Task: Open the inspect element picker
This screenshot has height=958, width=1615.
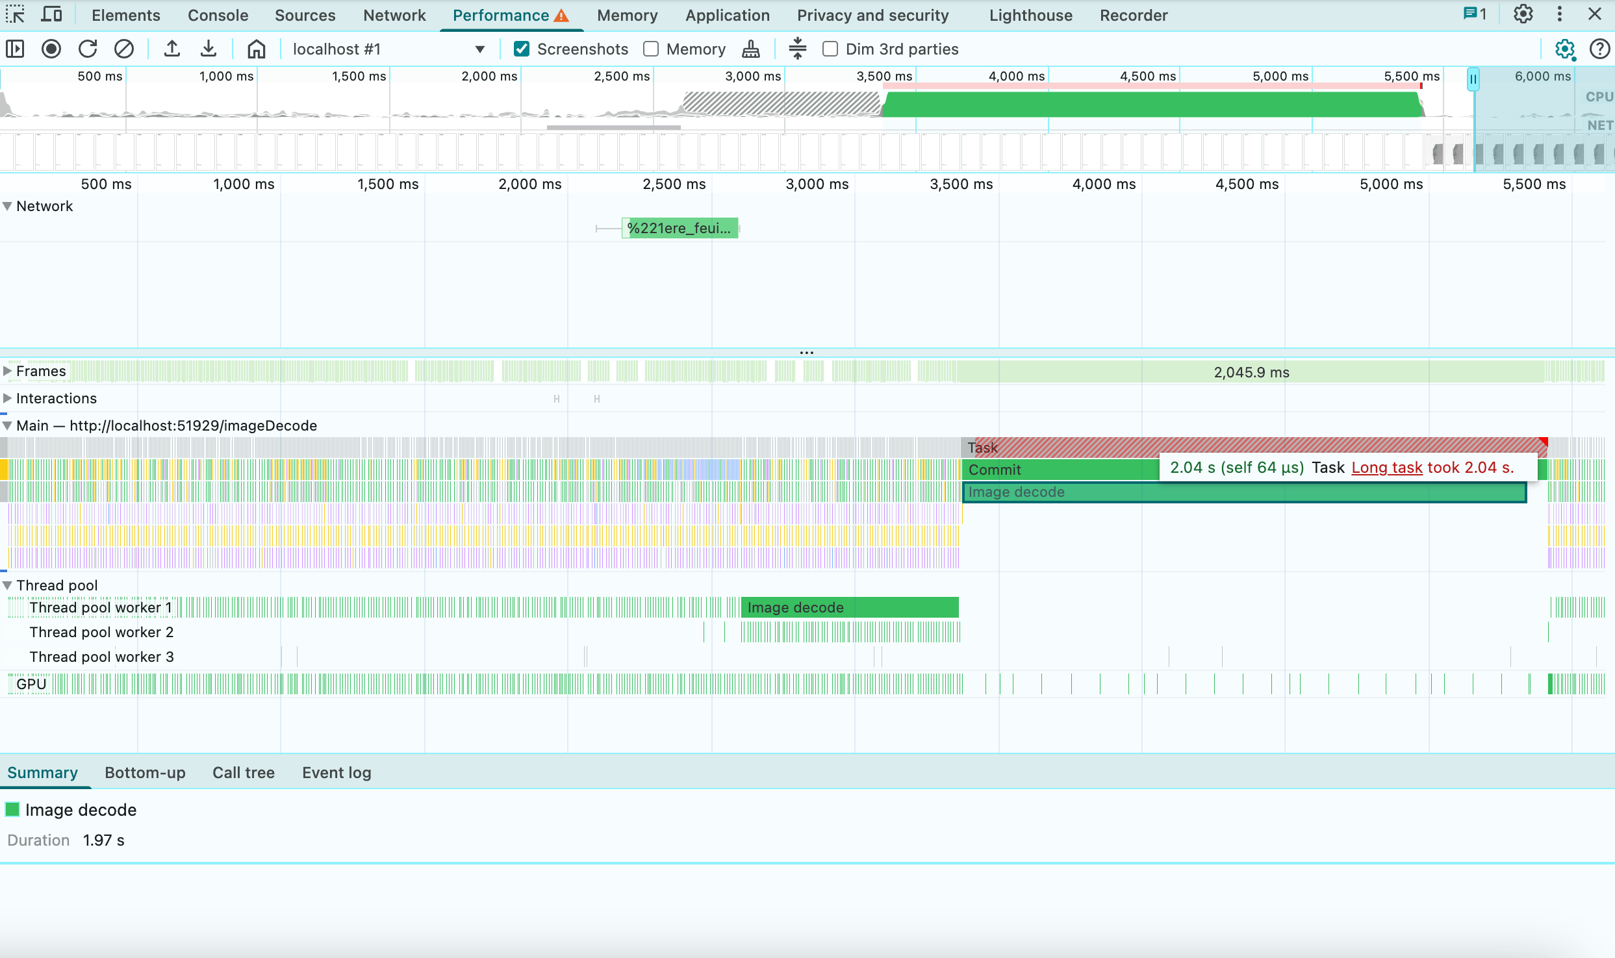Action: [16, 14]
